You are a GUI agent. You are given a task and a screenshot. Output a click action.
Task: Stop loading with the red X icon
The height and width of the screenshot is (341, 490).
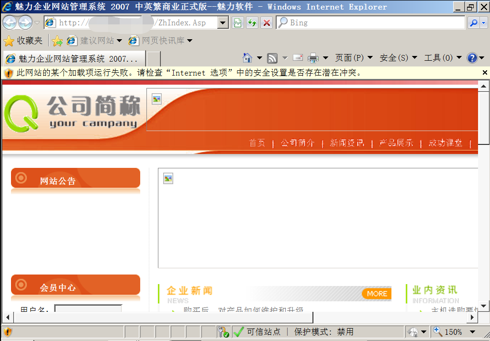point(267,23)
